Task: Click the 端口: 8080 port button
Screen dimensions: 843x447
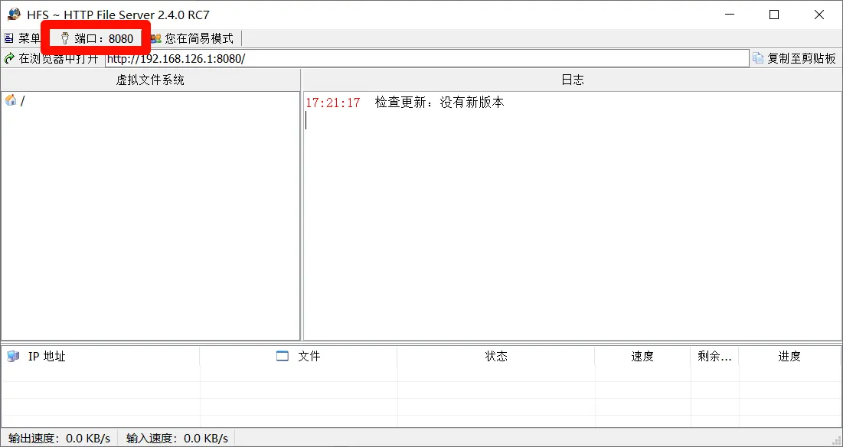Action: tap(96, 38)
